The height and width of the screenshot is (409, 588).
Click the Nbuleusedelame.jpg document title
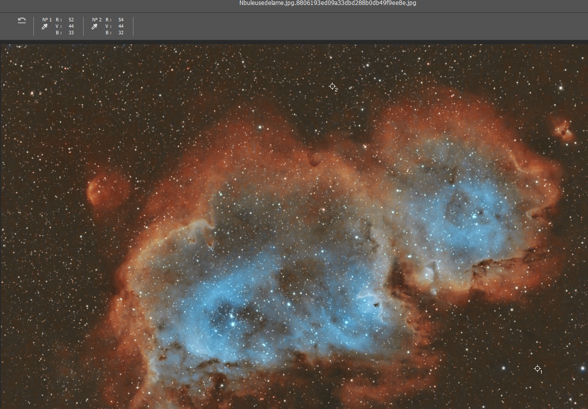click(328, 3)
